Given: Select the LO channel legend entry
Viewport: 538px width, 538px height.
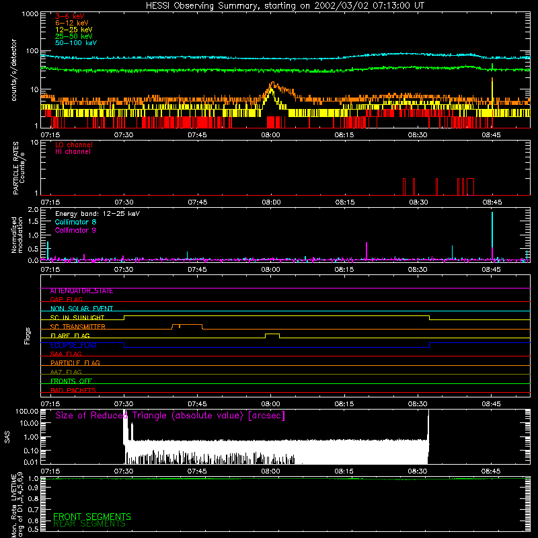Looking at the screenshot, I should (x=74, y=145).
